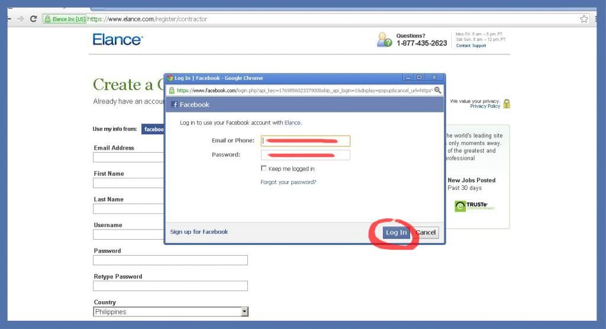Click the Facebook popup URL bar
Screen dimensions: 606x329
coord(304,90)
